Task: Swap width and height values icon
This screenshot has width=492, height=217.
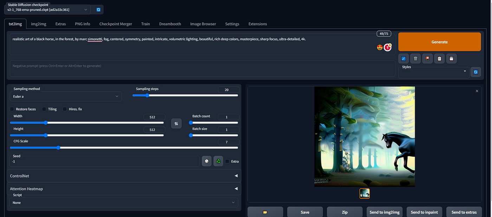Action: pos(176,123)
